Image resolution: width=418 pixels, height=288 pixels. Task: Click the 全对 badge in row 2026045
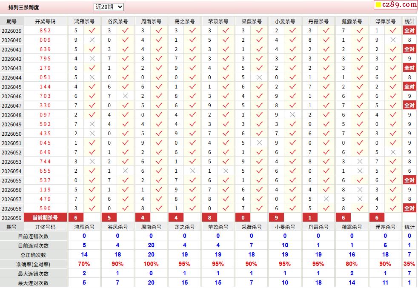point(409,87)
